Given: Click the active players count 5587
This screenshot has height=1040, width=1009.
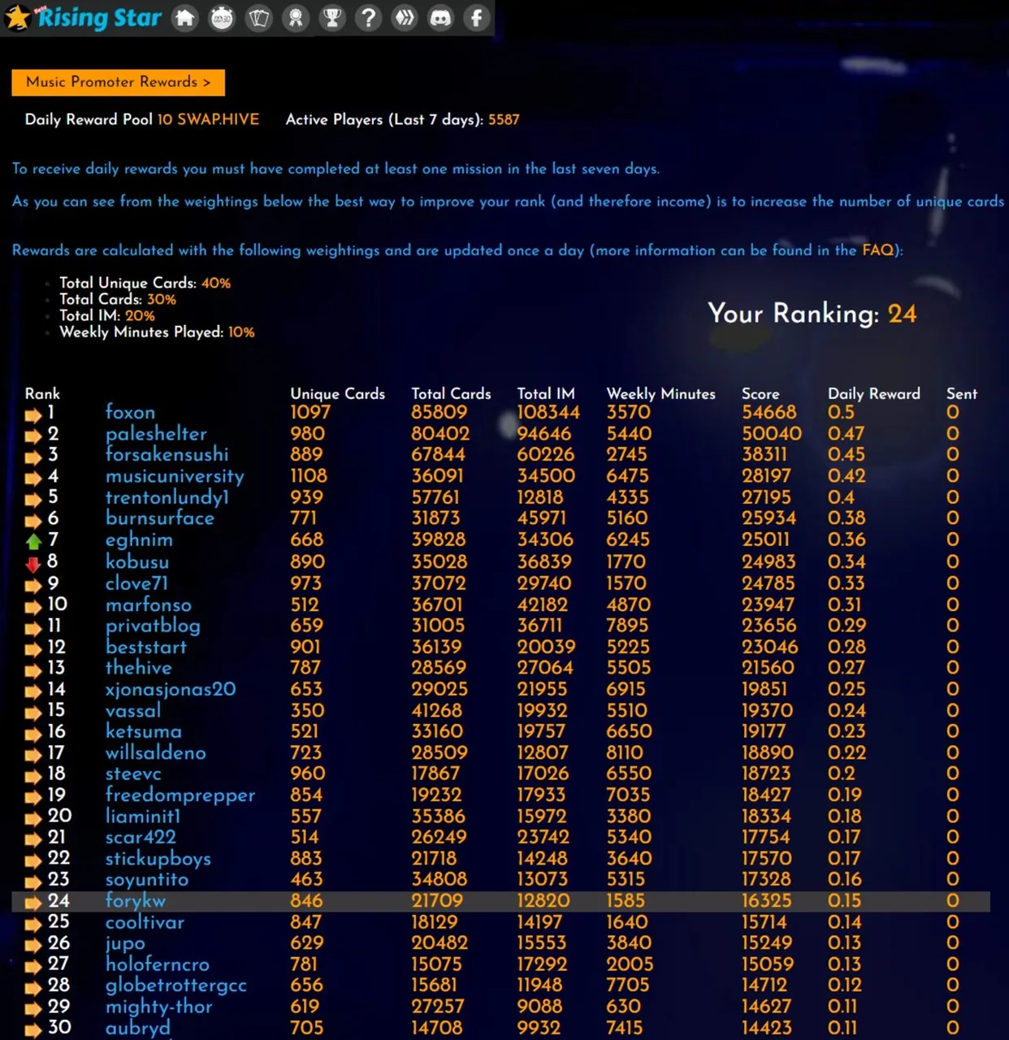Looking at the screenshot, I should tap(504, 119).
